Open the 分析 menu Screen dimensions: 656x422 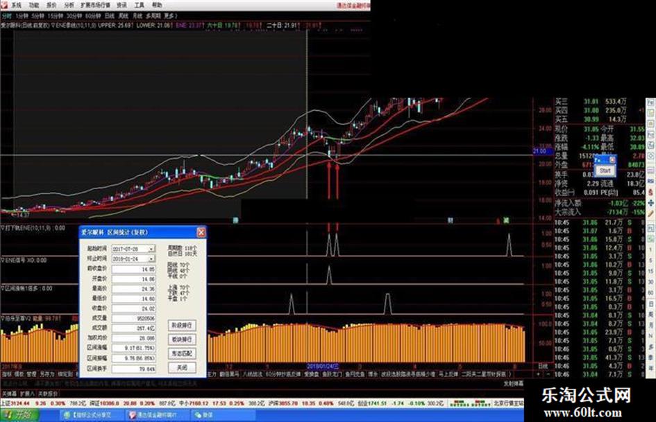(x=69, y=5)
